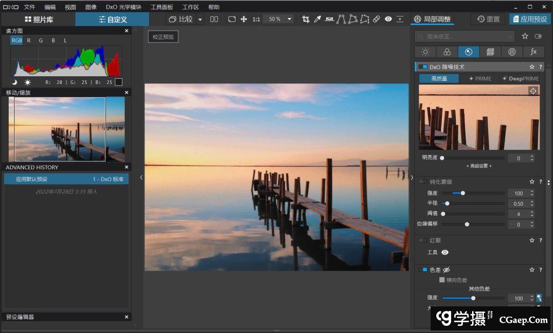Select the Crop tool in toolbar
This screenshot has height=333, width=553.
306,19
